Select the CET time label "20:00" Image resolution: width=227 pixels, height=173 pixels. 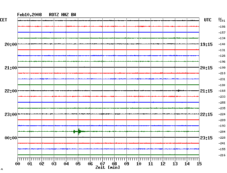(x=11, y=44)
